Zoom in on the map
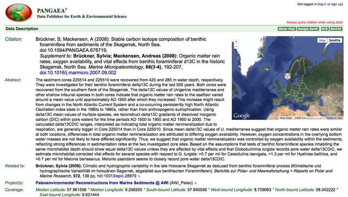 click(x=236, y=42)
